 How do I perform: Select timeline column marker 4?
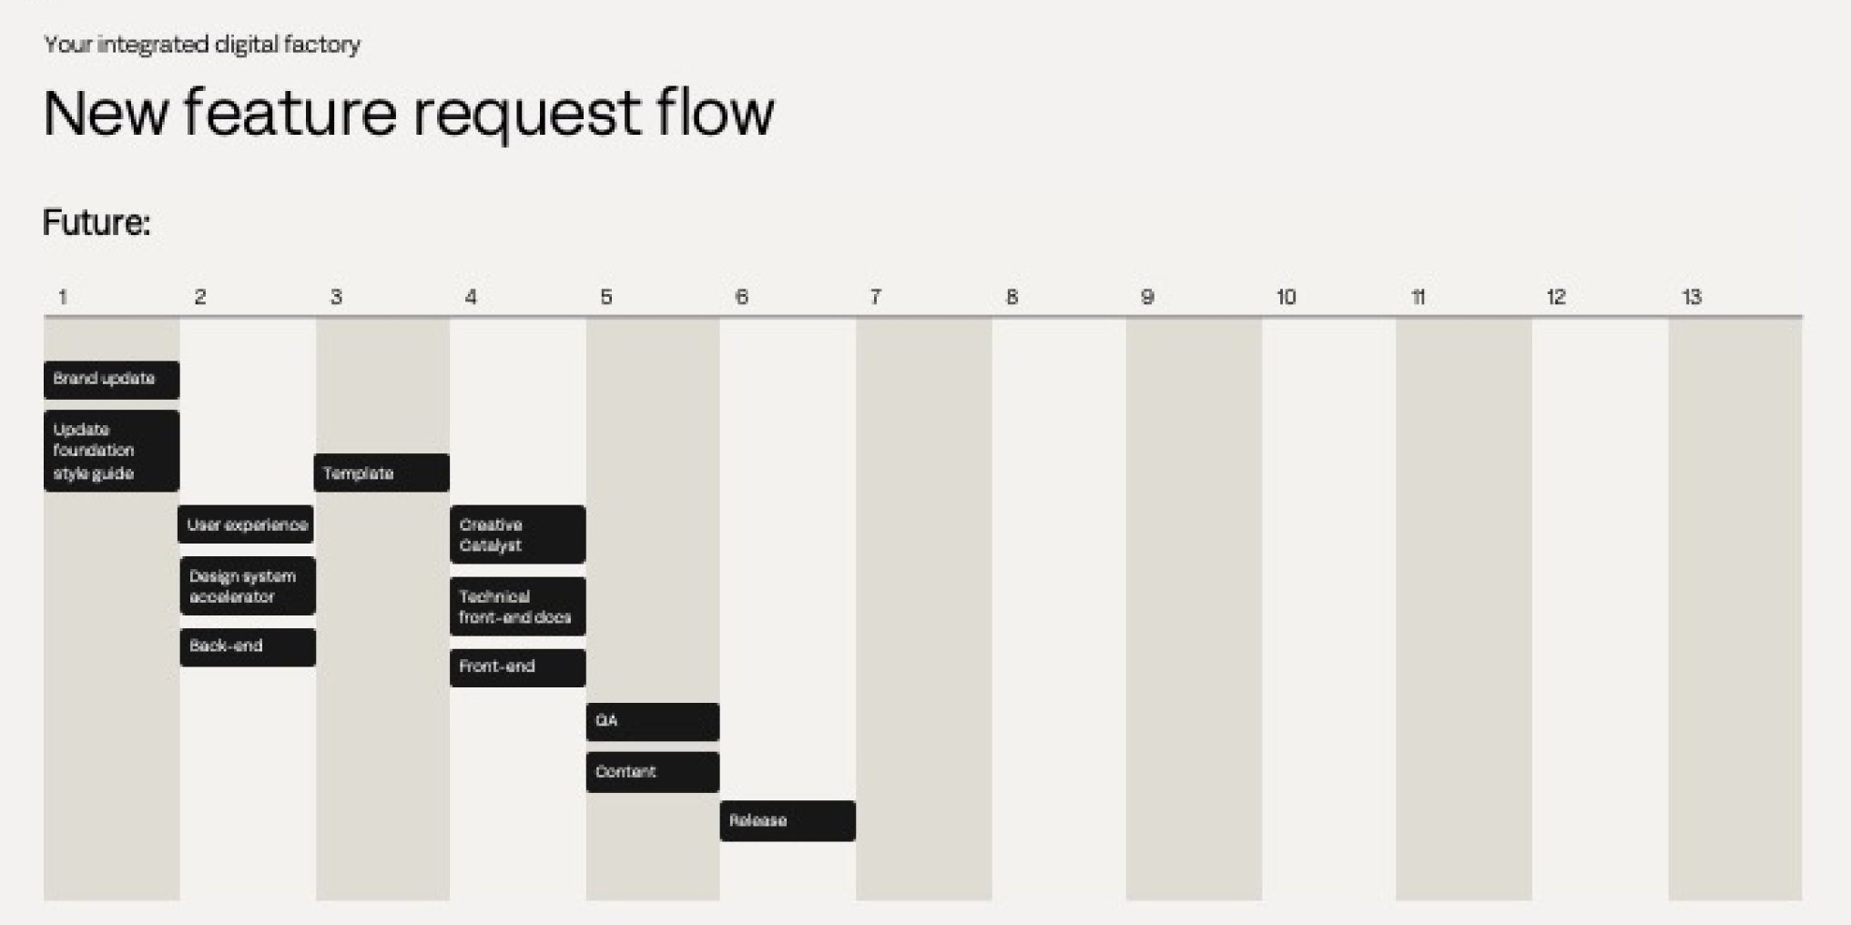(471, 297)
